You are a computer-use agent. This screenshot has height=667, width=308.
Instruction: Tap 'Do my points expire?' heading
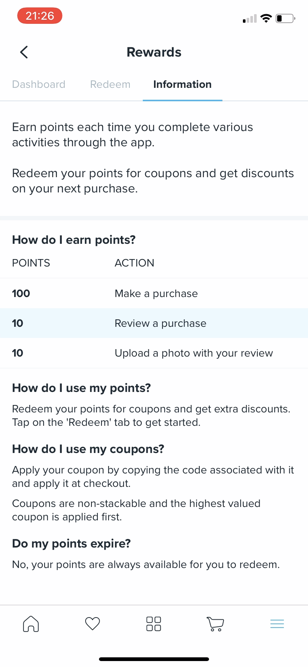[71, 543]
